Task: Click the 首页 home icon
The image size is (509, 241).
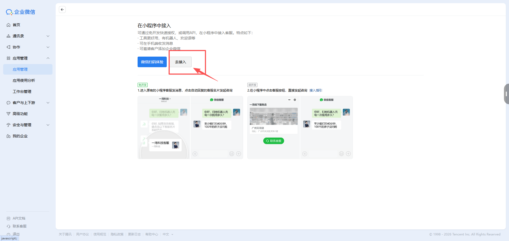Action: click(x=8, y=25)
